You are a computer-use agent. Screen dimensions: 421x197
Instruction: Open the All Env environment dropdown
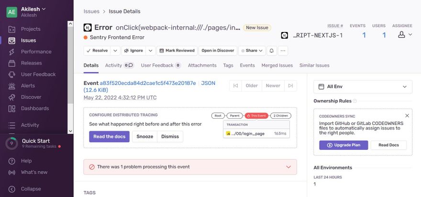coord(363,87)
